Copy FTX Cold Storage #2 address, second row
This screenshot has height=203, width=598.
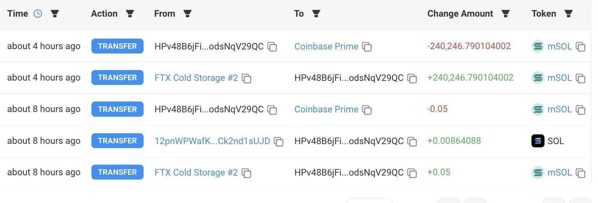(247, 78)
